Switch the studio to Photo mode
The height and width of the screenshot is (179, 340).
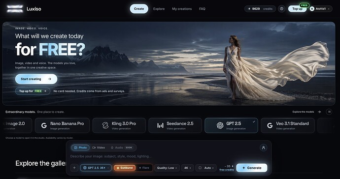[x=80, y=148]
